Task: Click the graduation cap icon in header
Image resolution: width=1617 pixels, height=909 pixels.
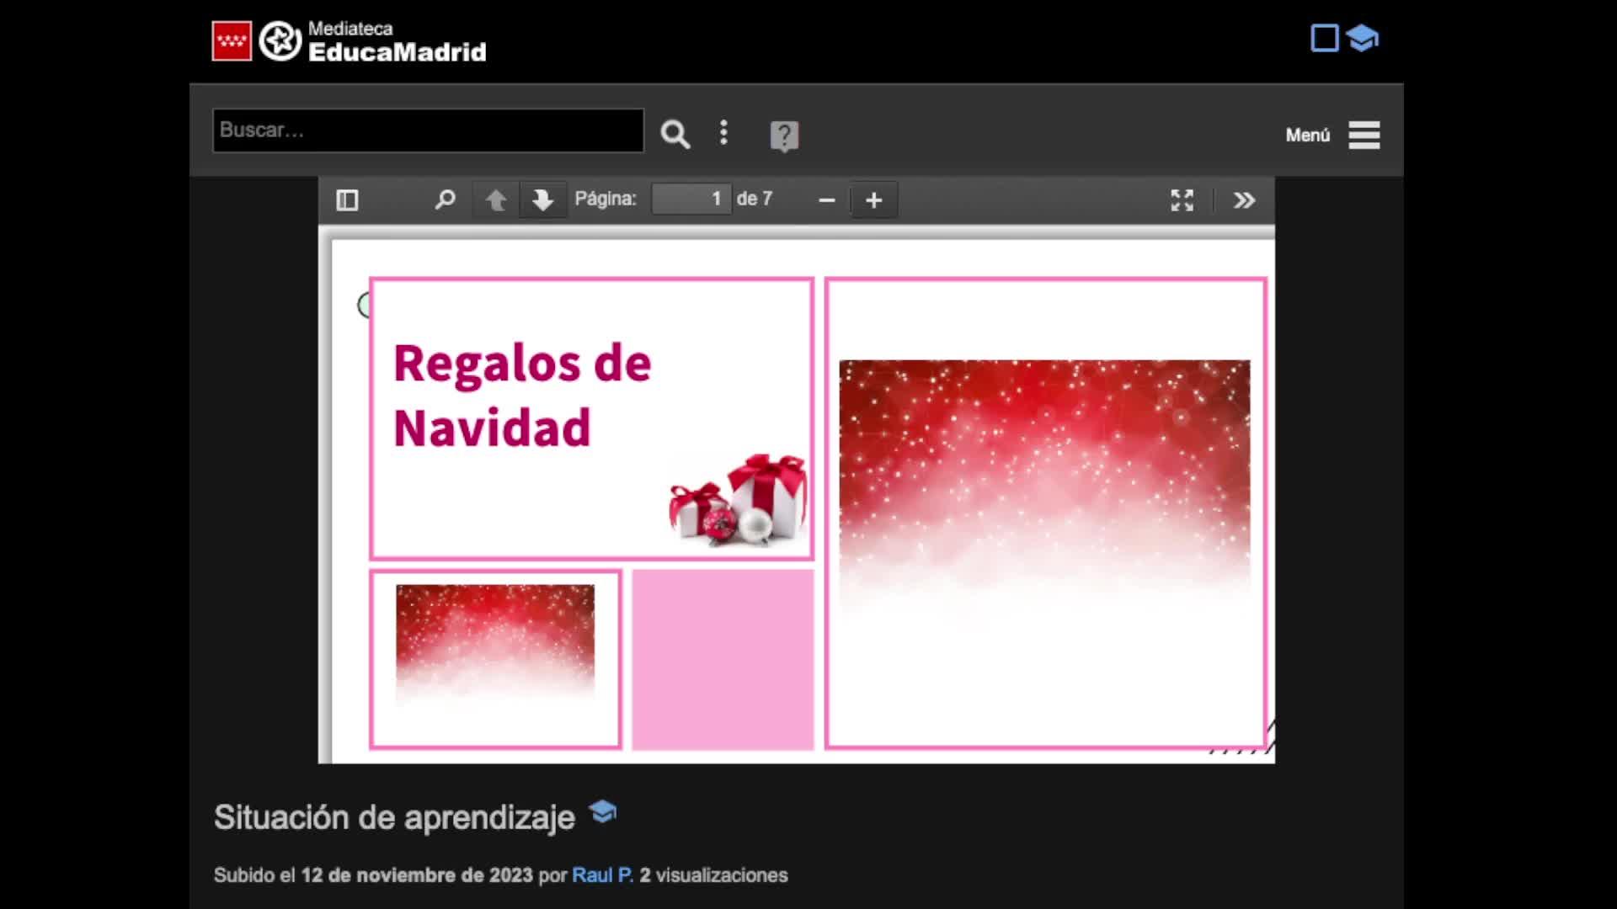Action: [1362, 38]
